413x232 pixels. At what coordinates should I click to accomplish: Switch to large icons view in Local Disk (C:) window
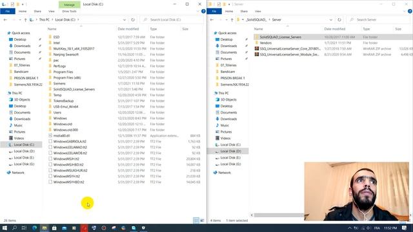point(202,220)
